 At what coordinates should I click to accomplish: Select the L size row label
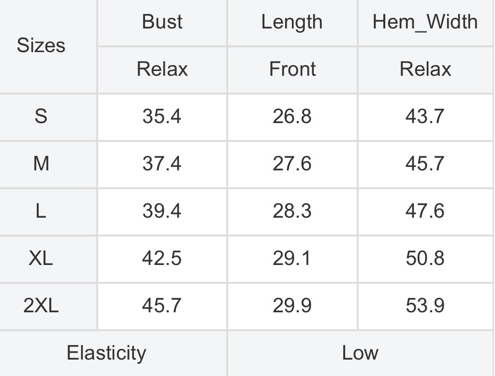[x=41, y=210]
